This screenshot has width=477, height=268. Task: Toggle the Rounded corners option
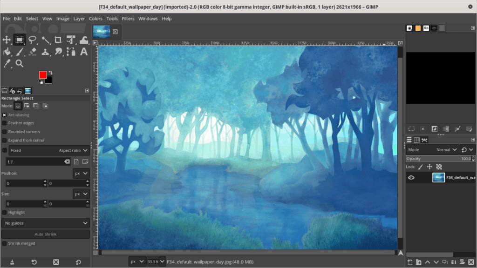coord(5,132)
